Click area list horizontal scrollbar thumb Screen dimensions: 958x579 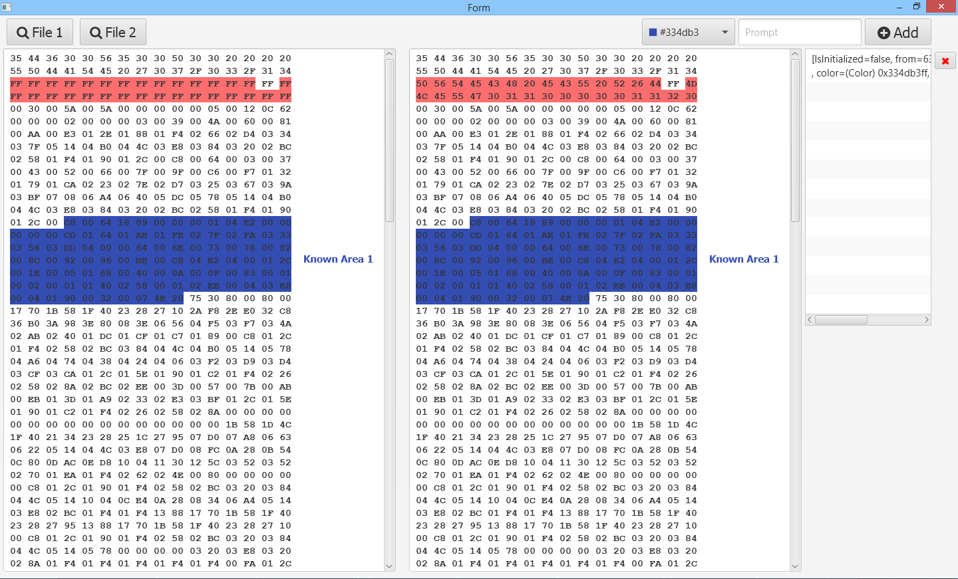pos(841,320)
